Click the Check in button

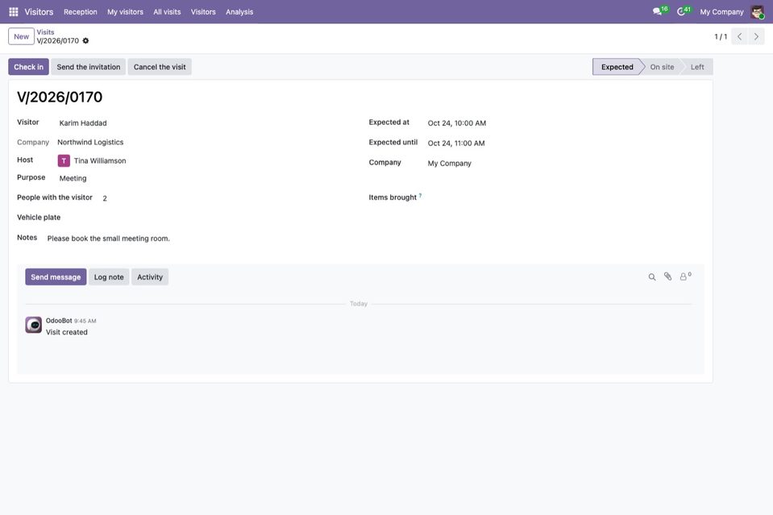tap(28, 67)
